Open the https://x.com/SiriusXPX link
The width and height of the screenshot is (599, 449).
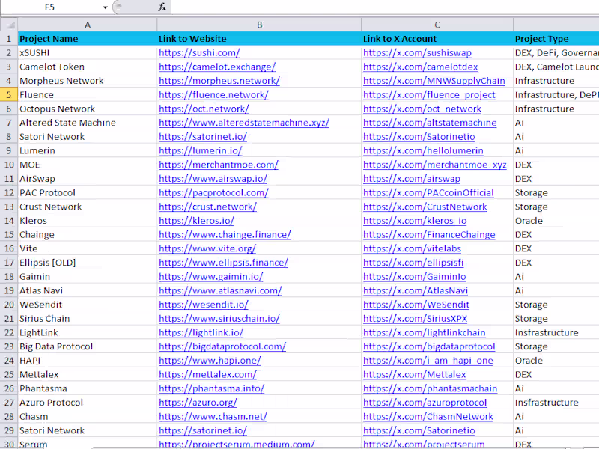pyautogui.click(x=416, y=319)
